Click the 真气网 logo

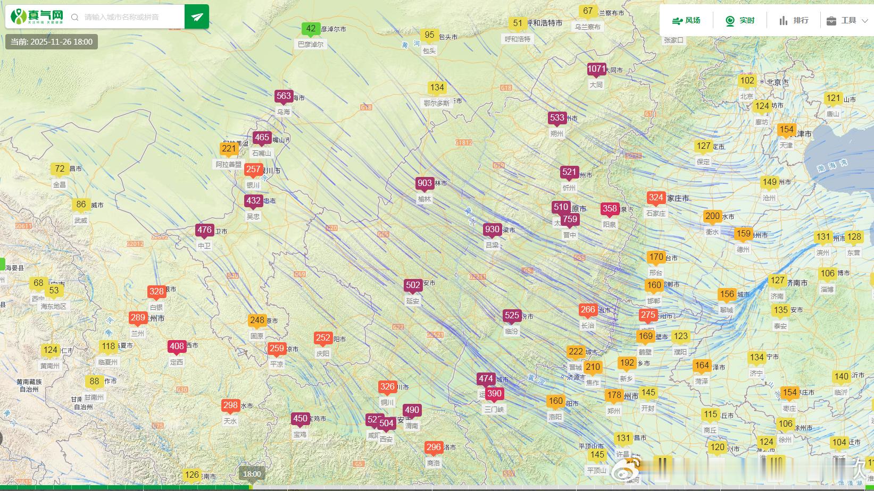(x=37, y=16)
